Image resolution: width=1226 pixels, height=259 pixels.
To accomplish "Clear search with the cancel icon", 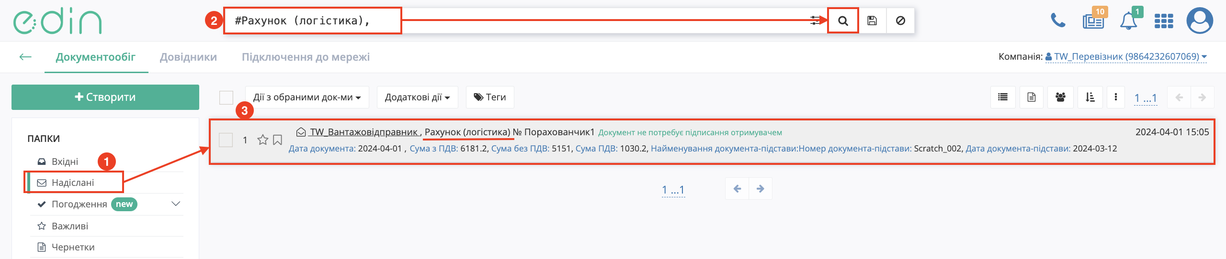I will pos(900,21).
